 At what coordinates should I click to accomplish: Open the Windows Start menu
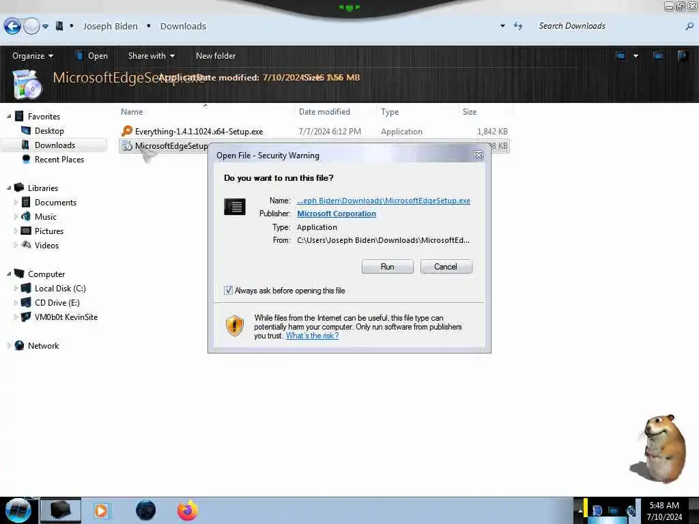click(x=18, y=510)
